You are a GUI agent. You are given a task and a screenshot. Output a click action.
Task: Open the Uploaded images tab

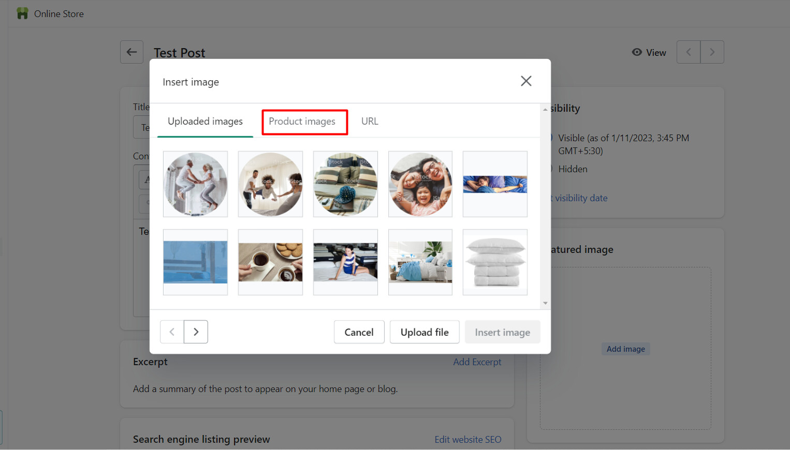click(x=205, y=122)
